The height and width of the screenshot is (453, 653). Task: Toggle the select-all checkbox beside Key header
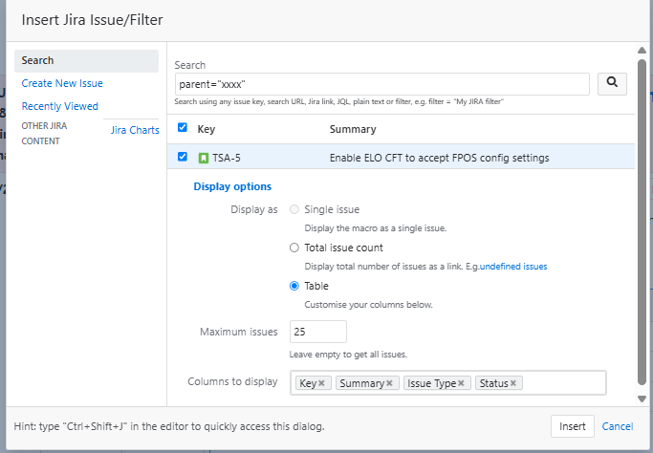pos(183,127)
